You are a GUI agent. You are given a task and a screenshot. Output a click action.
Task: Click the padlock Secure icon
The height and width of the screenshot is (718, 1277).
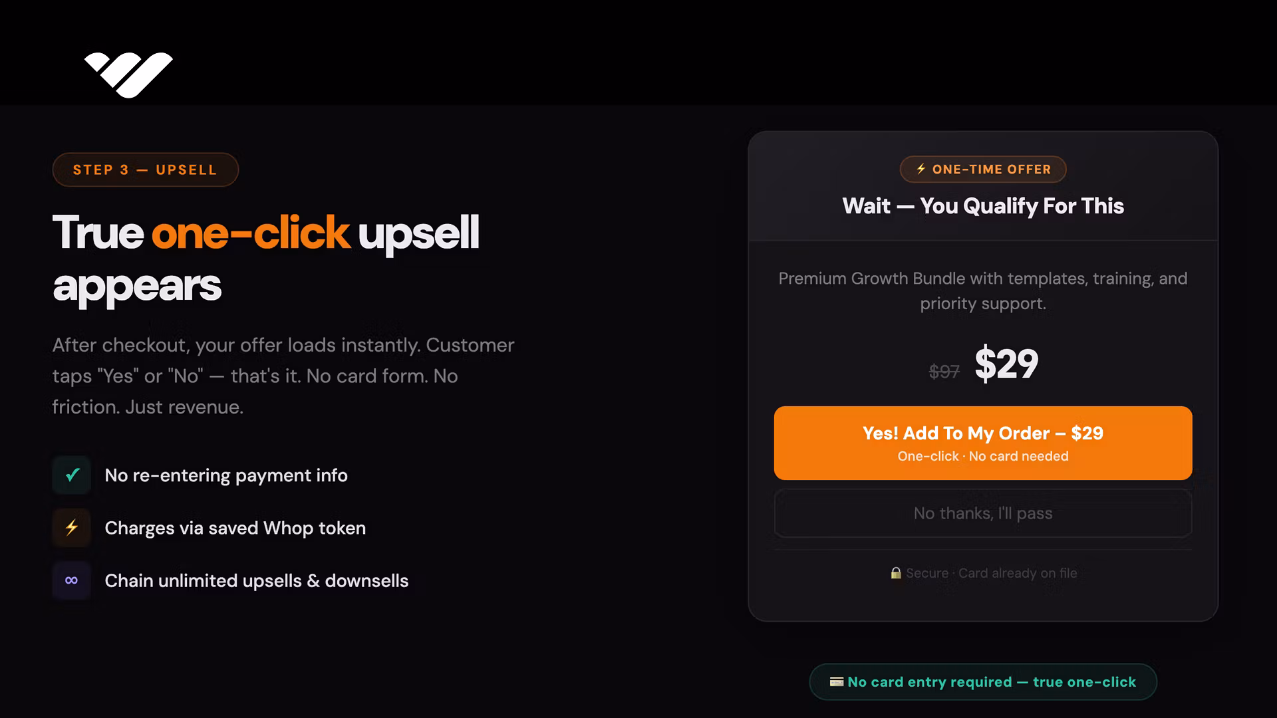click(x=896, y=573)
